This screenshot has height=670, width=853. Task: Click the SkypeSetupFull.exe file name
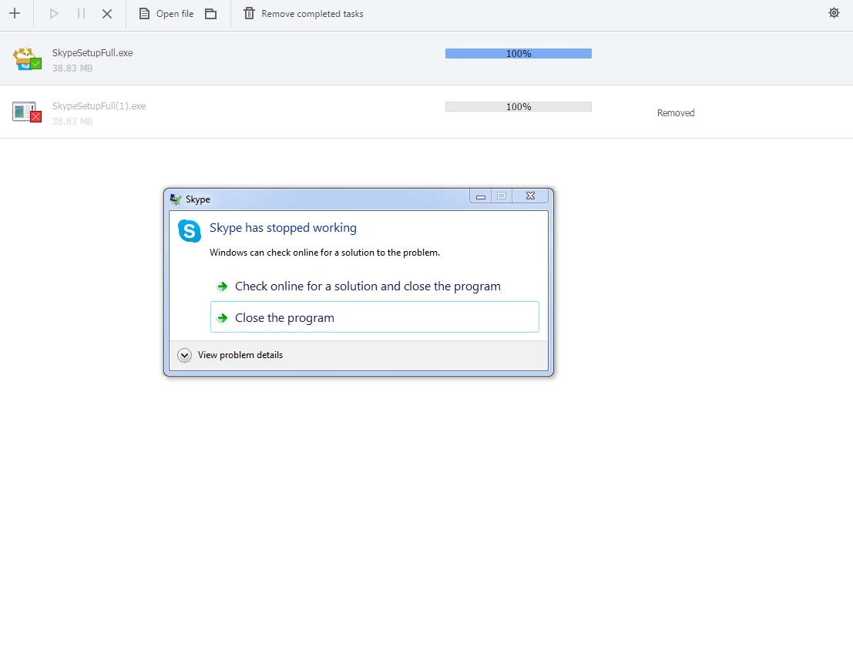(92, 52)
